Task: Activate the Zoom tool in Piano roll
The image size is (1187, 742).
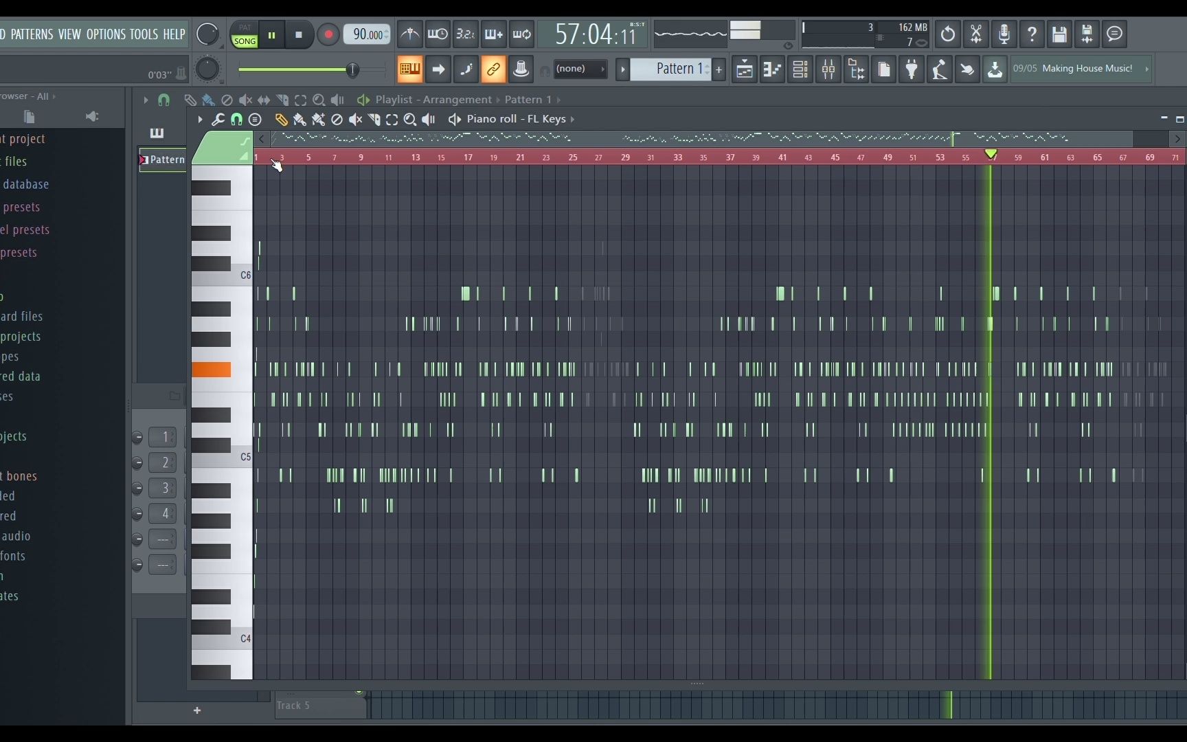Action: pyautogui.click(x=410, y=120)
